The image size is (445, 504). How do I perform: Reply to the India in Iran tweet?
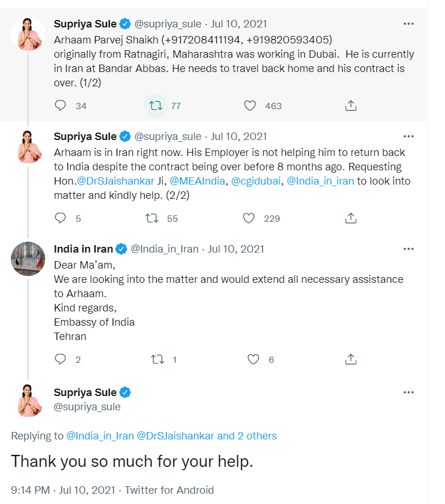tap(61, 359)
